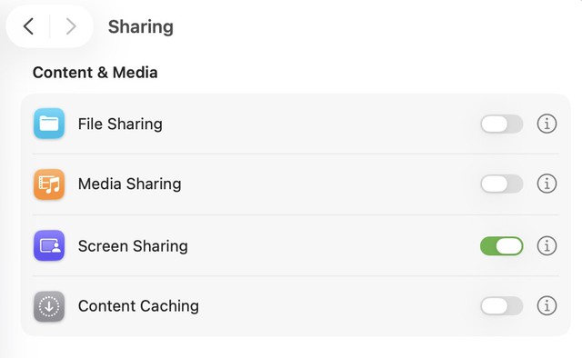Click the Content & Media section heading
582x358 pixels.
(x=95, y=73)
